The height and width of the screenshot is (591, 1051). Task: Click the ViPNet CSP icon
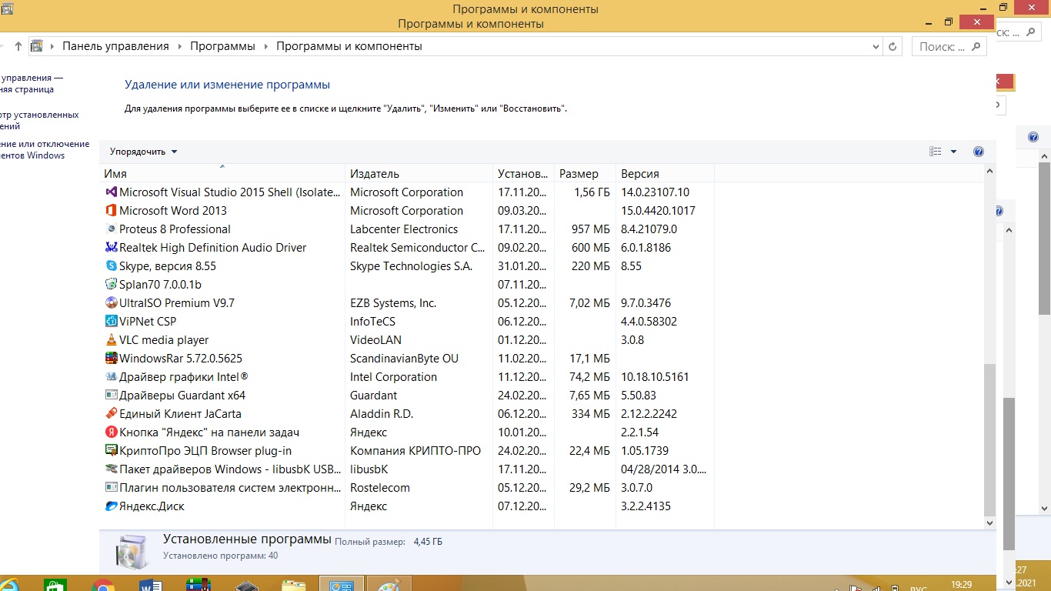[x=111, y=322]
